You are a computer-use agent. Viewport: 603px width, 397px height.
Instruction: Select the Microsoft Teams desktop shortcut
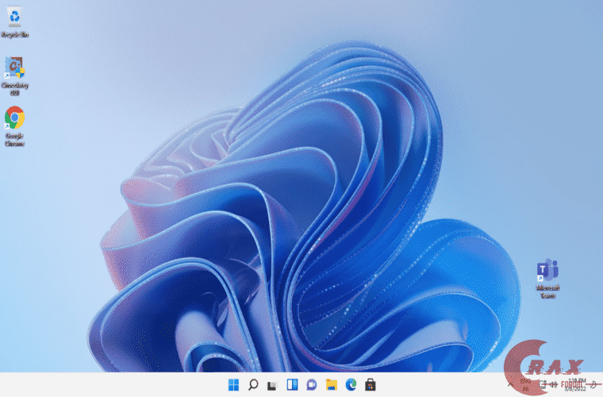547,279
